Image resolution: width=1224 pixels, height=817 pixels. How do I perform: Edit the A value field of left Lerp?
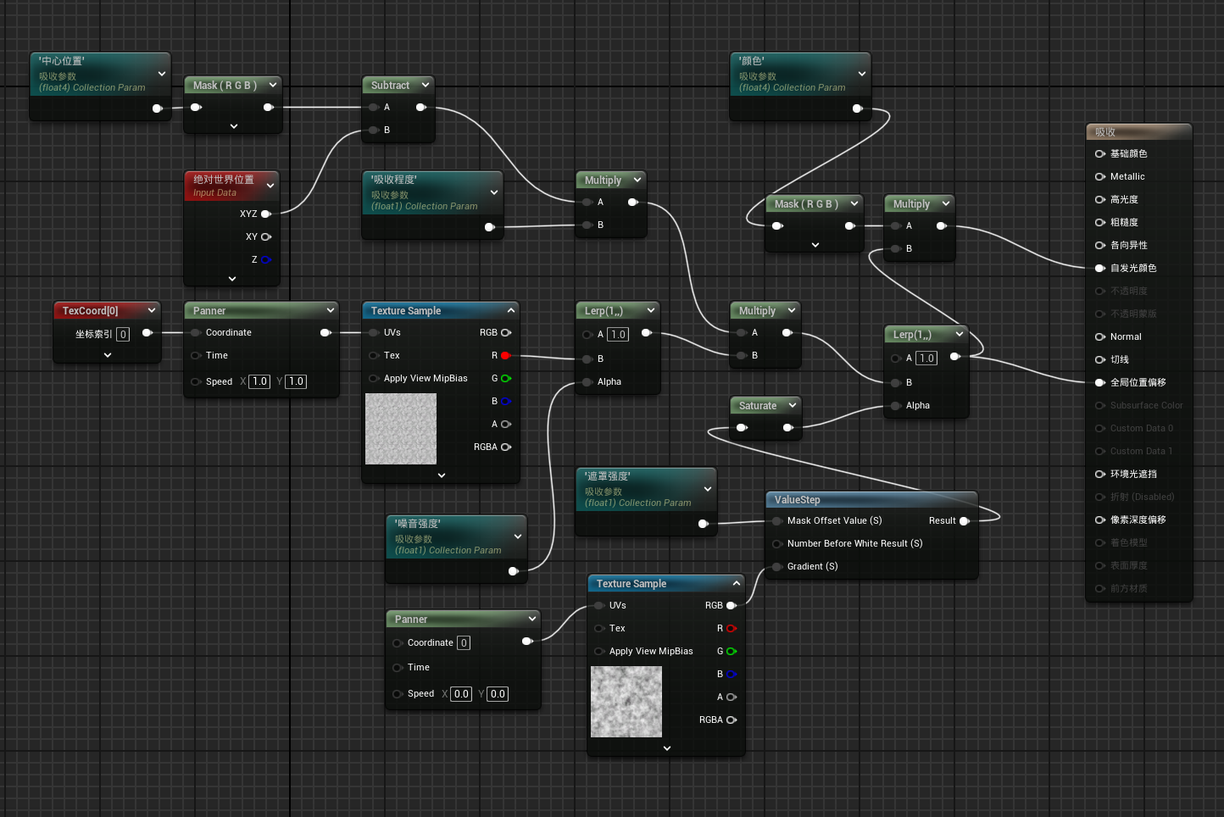618,335
